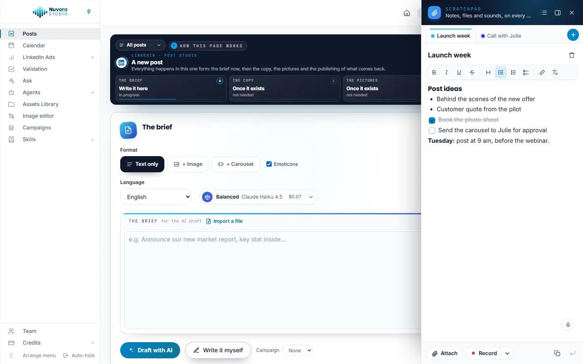This screenshot has width=583, height=364.
Task: Open the notes list icon in Scratchpad header
Action: (x=544, y=13)
